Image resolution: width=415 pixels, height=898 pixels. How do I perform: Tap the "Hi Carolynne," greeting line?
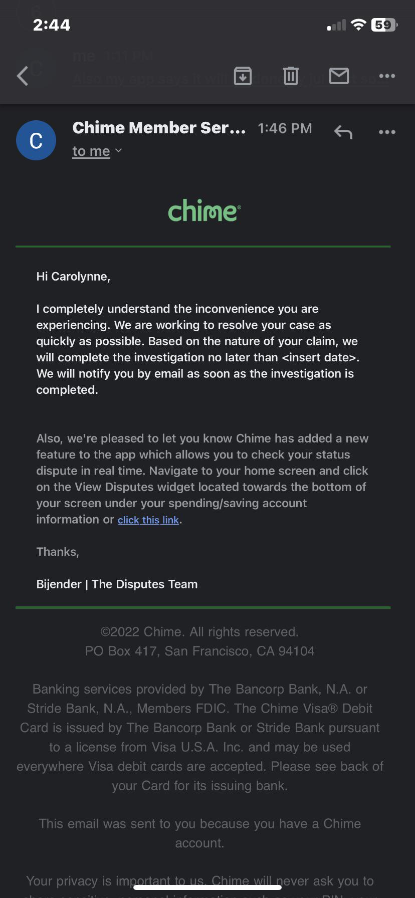[x=73, y=277]
